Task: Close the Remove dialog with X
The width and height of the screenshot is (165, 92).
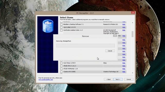Action: (x=115, y=36)
